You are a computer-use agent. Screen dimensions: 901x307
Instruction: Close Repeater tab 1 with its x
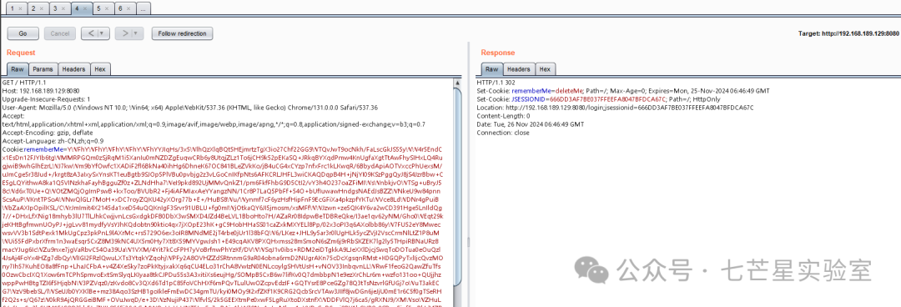pos(20,8)
